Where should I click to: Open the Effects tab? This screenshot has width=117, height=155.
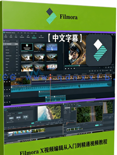point(28,36)
